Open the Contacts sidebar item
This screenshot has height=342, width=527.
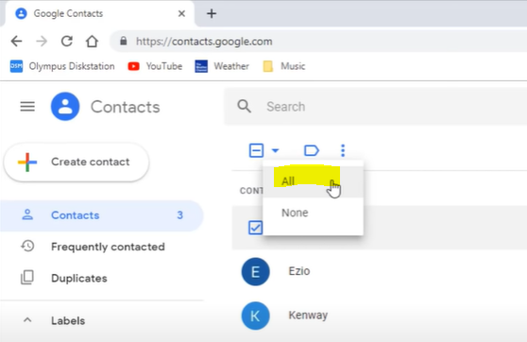point(101,215)
